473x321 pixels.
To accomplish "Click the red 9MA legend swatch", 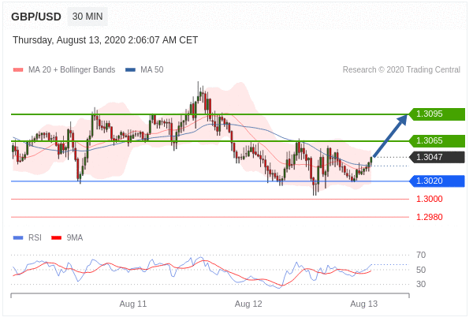I will pos(57,238).
